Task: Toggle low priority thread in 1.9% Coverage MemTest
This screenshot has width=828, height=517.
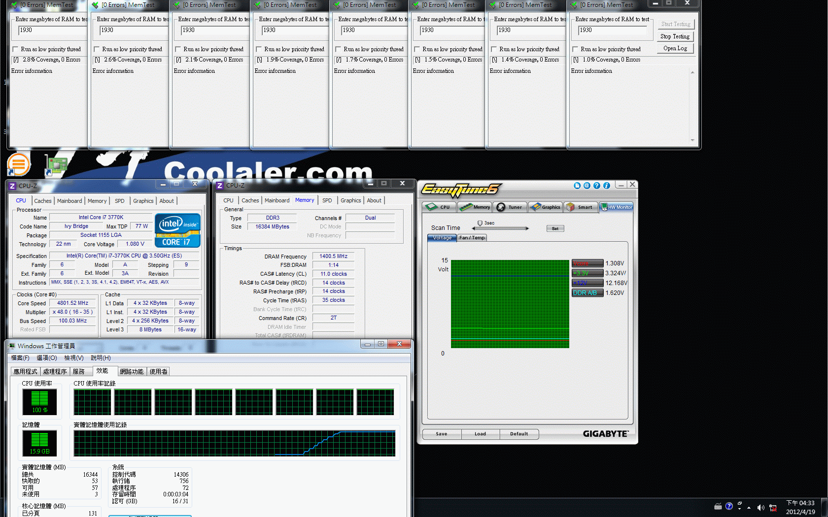Action: [259, 49]
